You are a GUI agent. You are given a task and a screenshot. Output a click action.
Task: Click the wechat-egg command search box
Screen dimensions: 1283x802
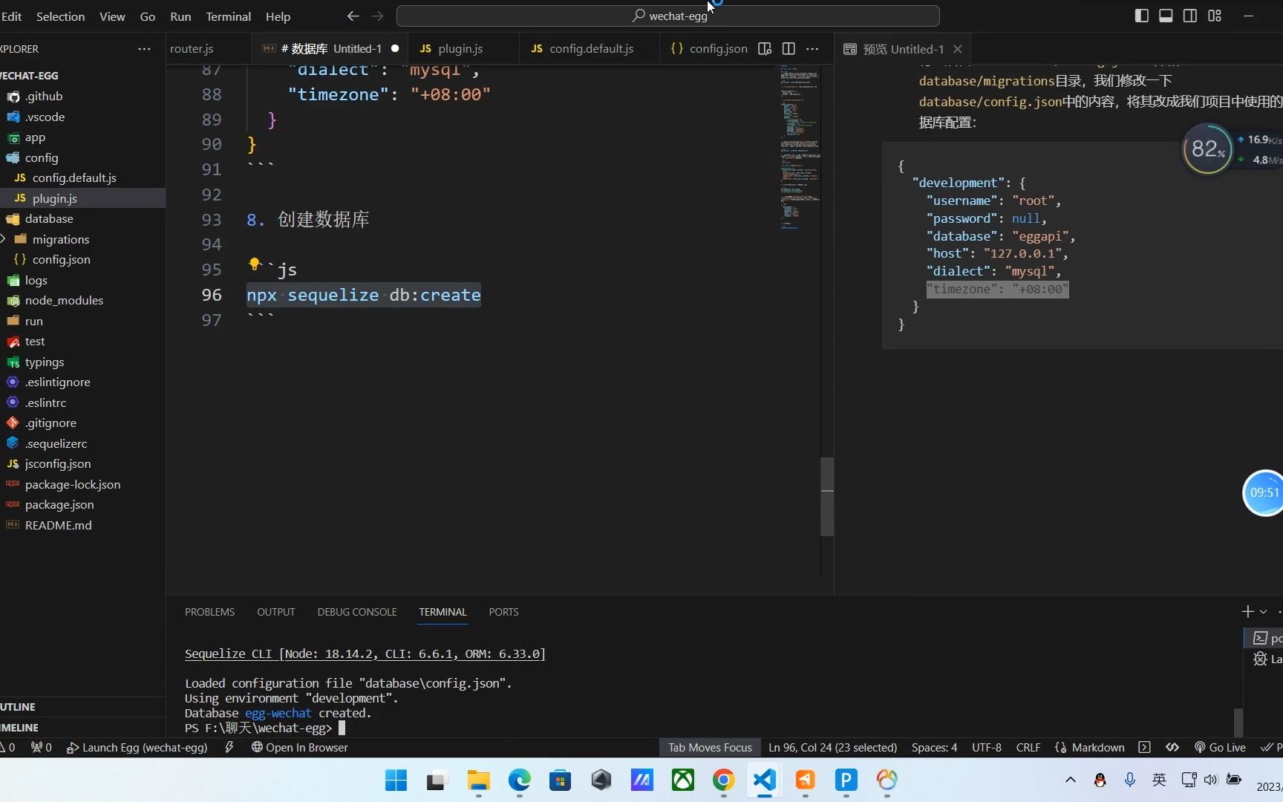click(x=667, y=16)
